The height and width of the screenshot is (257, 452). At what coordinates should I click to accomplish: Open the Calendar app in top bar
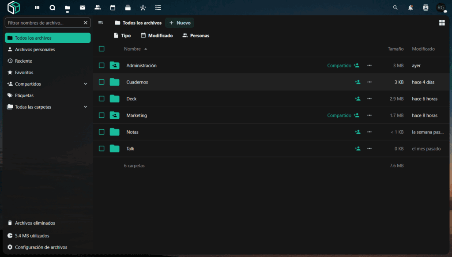click(113, 8)
